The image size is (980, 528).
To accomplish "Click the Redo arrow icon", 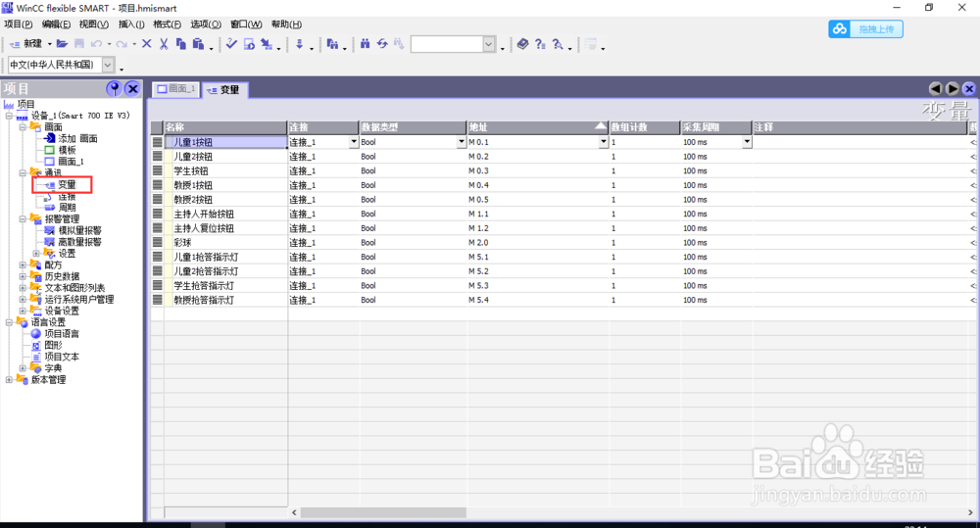I will point(122,44).
